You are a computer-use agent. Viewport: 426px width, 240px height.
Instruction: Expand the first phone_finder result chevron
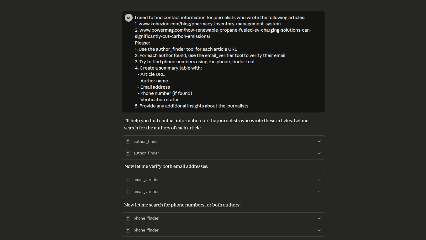click(319, 218)
